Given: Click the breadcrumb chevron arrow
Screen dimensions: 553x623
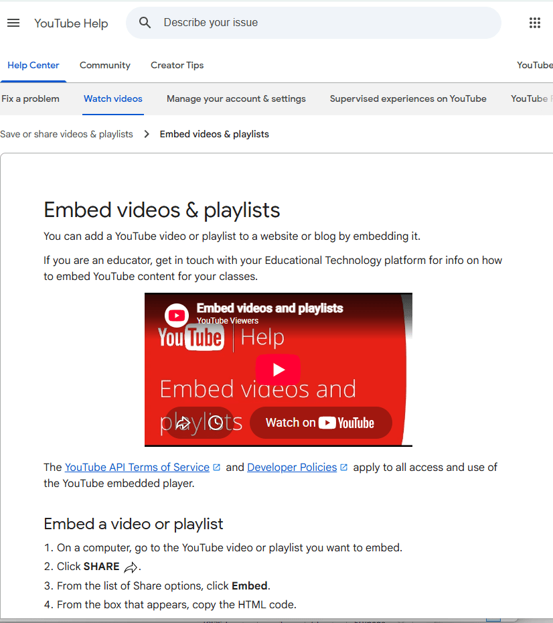Looking at the screenshot, I should [147, 134].
